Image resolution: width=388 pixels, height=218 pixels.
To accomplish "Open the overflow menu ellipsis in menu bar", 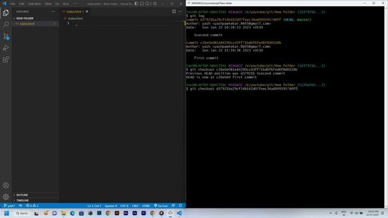I will click(75, 4).
